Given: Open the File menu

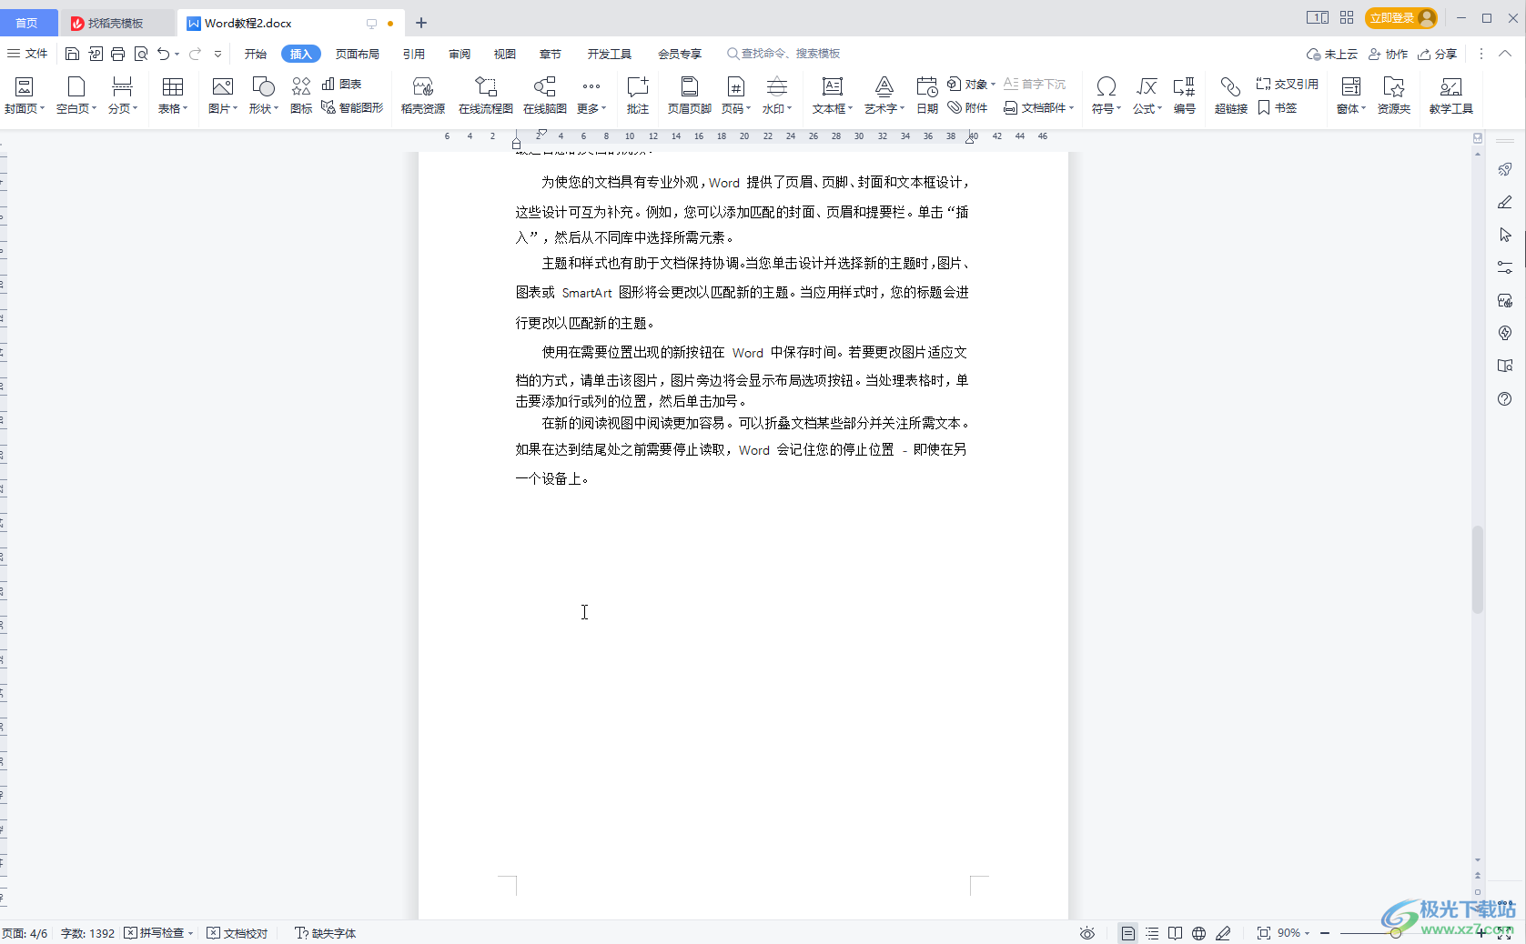Looking at the screenshot, I should pos(27,54).
